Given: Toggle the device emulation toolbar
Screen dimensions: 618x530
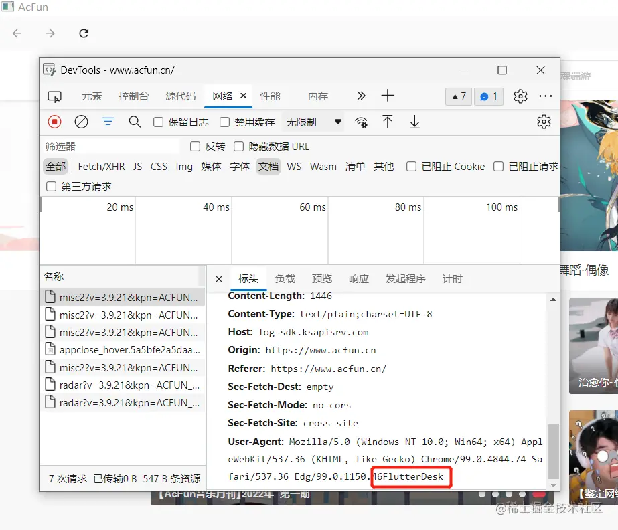Looking at the screenshot, I should point(55,96).
